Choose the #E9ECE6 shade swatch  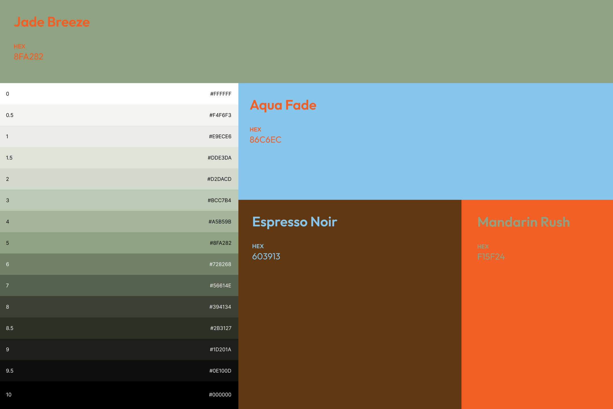[x=119, y=136]
